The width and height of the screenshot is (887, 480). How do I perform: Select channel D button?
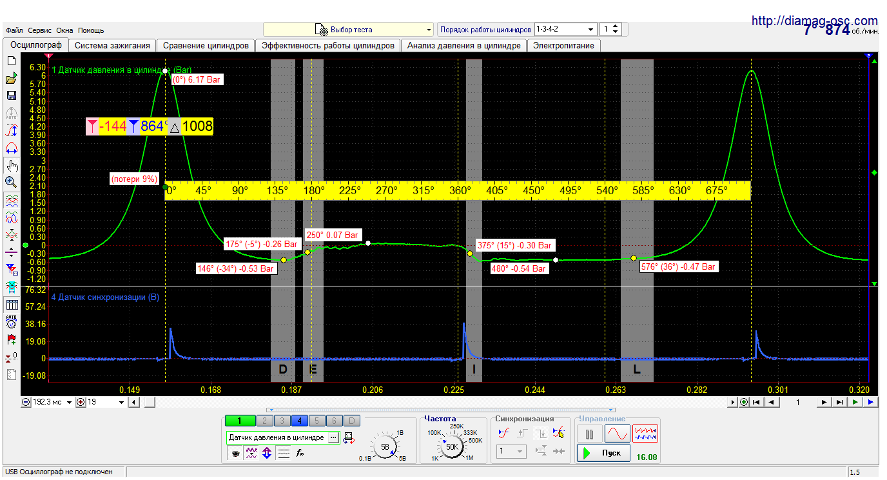(351, 421)
